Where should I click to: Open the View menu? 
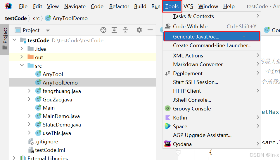[53, 6]
